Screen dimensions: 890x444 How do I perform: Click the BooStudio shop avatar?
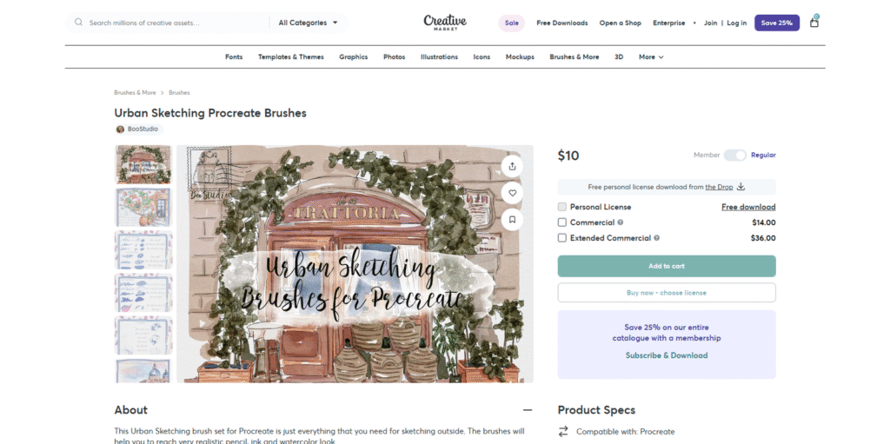120,129
